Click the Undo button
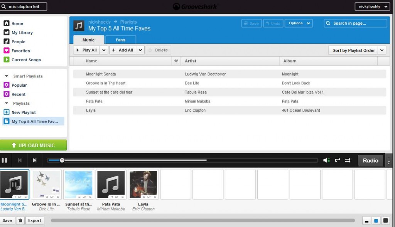 click(273, 23)
